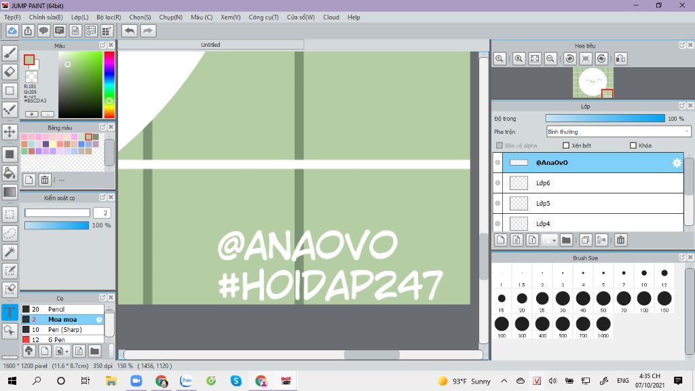Toggle visibility of Lớp6 layer
Screen dimensions: 695x391
click(x=497, y=183)
